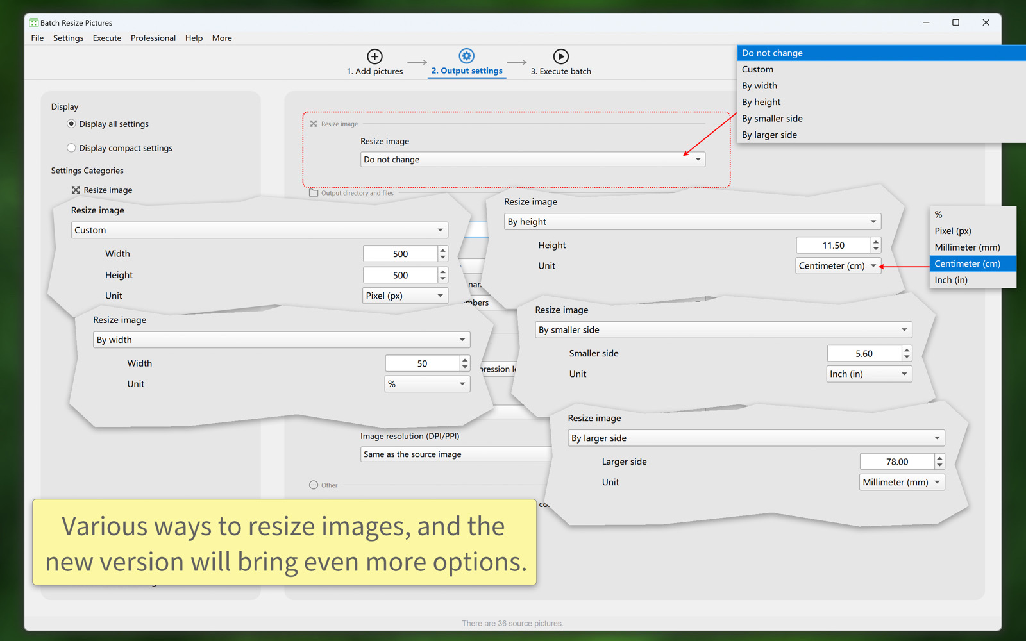1026x641 pixels.
Task: Choose Do not change in the resize list
Action: 882,53
